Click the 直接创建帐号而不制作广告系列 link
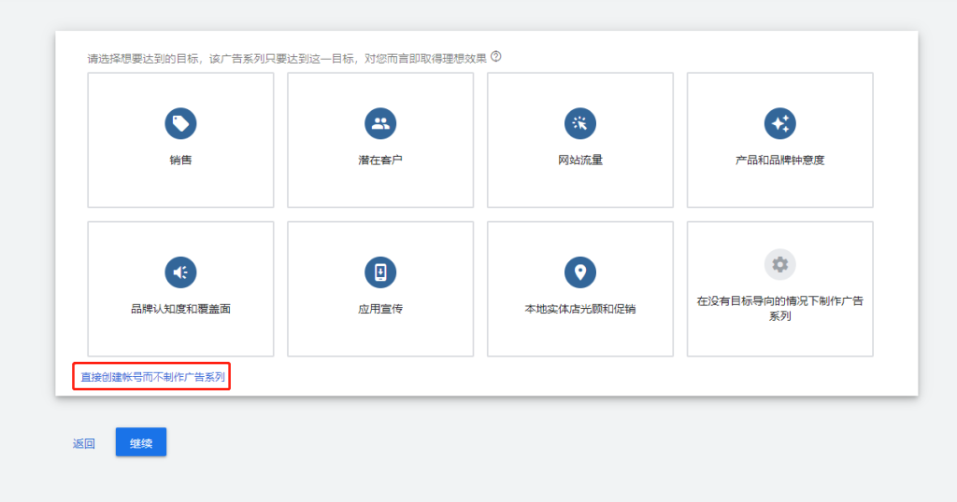The image size is (957, 502). click(x=153, y=377)
